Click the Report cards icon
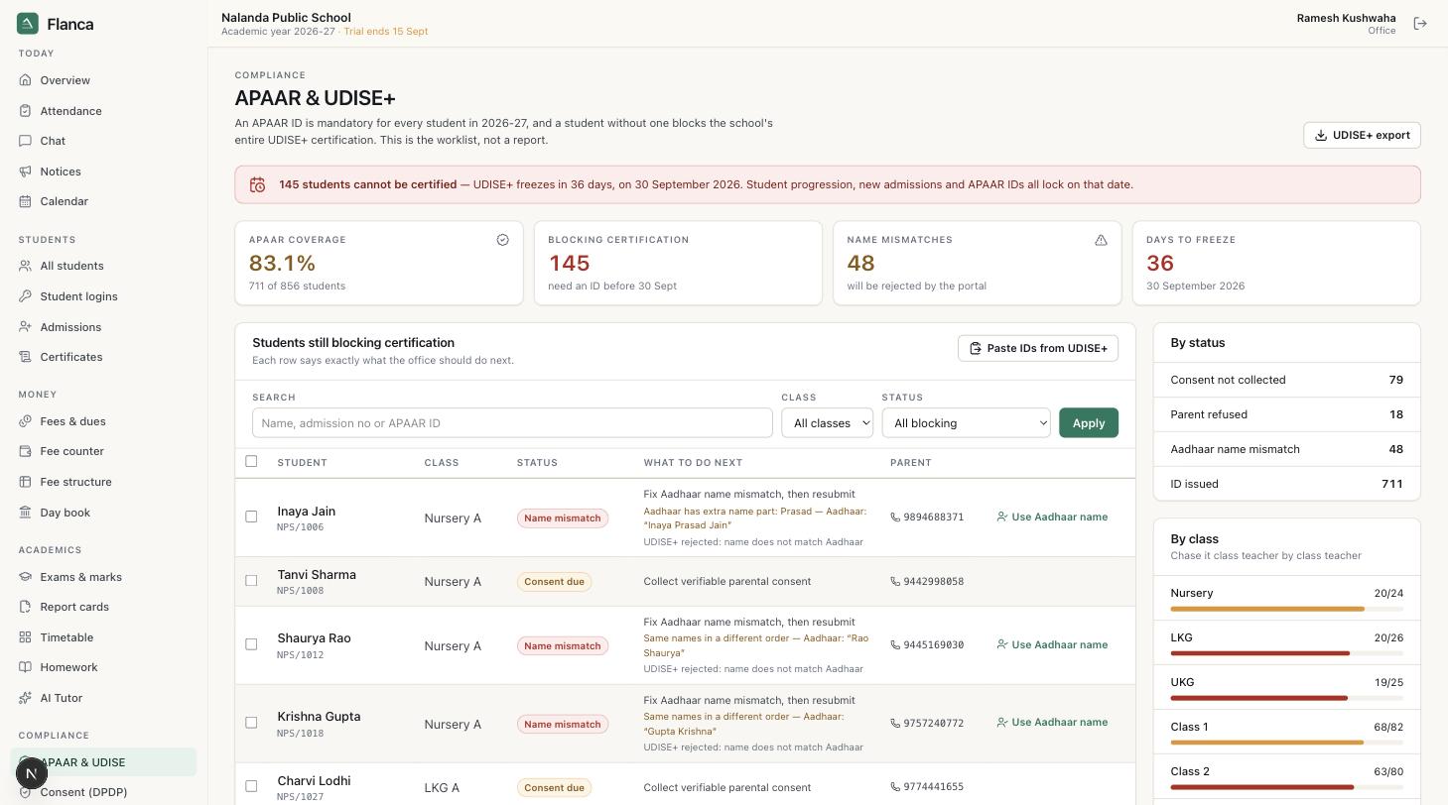1448x805 pixels. (x=26, y=607)
